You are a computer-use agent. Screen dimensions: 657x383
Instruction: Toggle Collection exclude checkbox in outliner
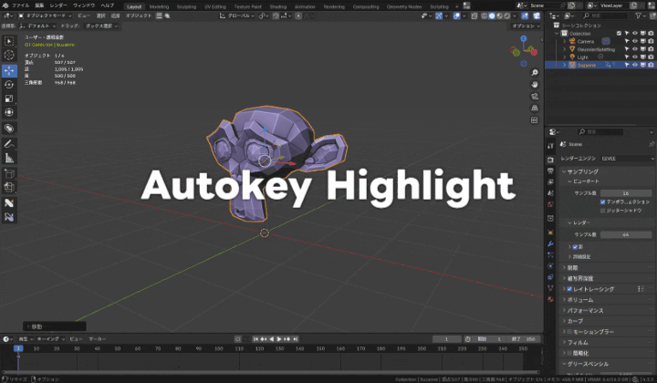[x=619, y=33]
